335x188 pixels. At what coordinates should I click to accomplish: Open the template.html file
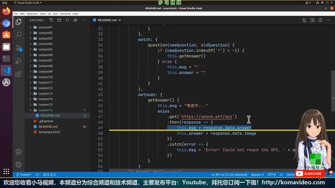tap(49, 132)
